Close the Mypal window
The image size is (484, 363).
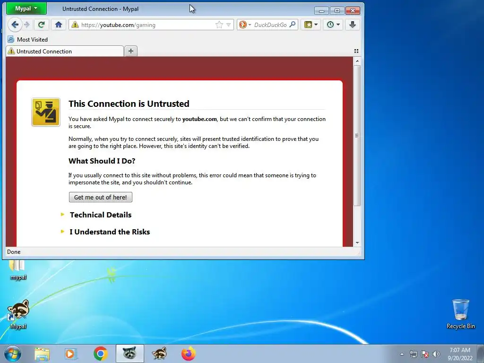click(x=353, y=11)
